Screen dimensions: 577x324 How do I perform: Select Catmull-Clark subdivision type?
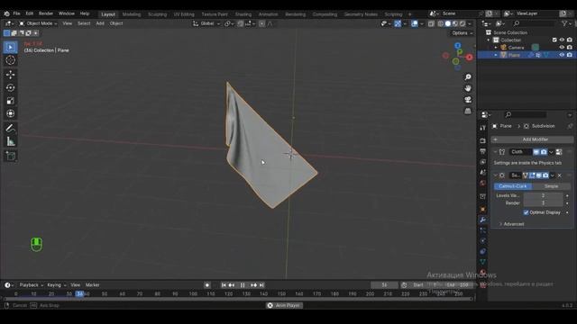pos(513,186)
